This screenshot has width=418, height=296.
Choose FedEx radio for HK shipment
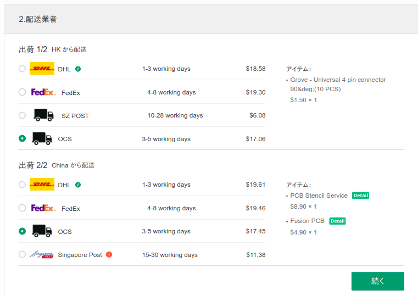(22, 92)
